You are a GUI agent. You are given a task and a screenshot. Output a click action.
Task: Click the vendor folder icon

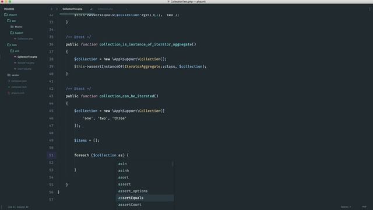pos(9,75)
